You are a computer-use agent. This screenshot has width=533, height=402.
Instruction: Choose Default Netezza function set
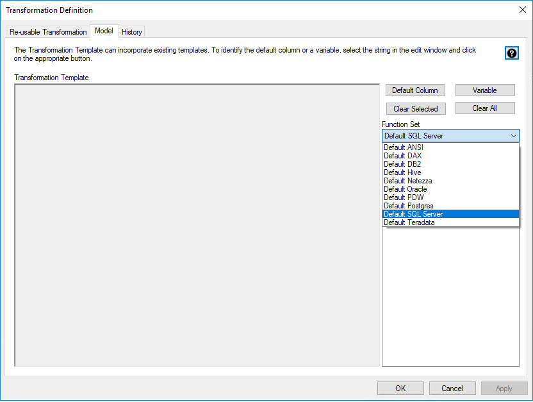407,181
